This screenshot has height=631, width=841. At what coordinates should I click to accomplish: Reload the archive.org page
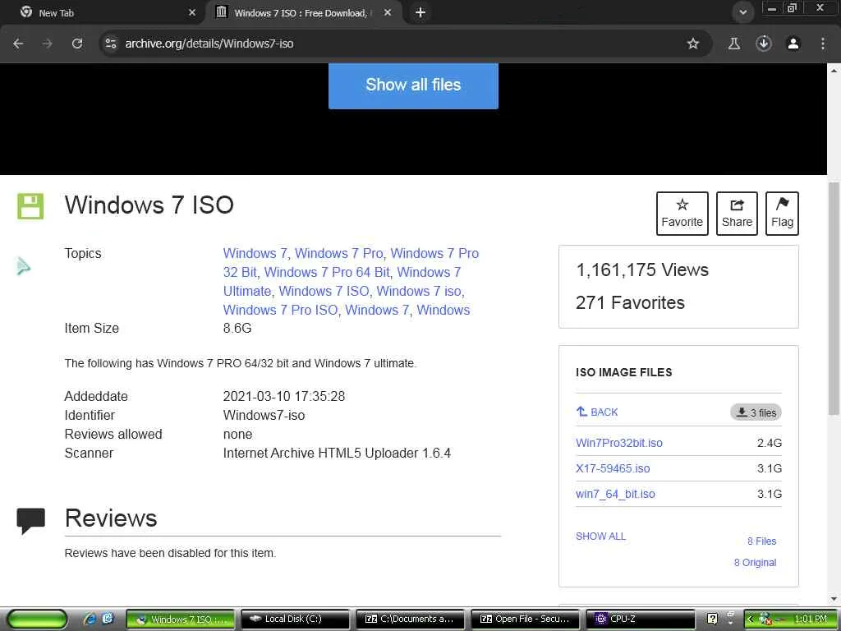pos(77,44)
